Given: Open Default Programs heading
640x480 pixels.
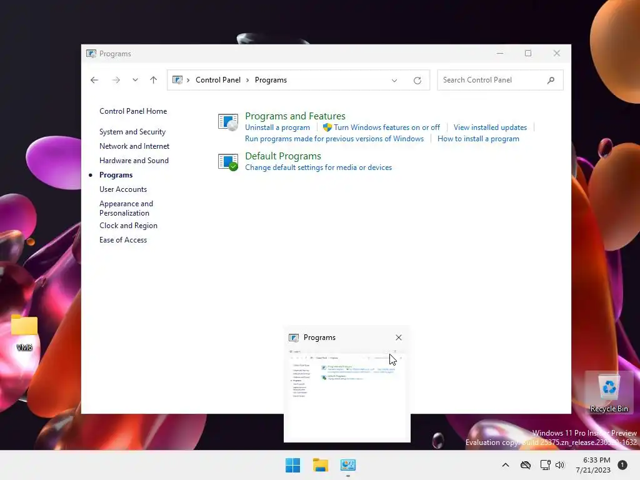Looking at the screenshot, I should click(283, 156).
